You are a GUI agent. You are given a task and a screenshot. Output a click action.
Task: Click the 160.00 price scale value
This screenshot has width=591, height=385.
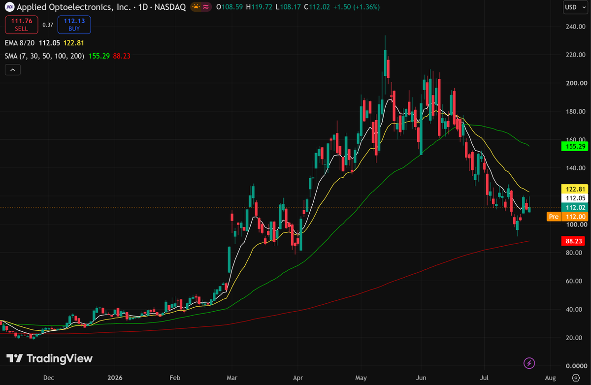tap(575, 140)
